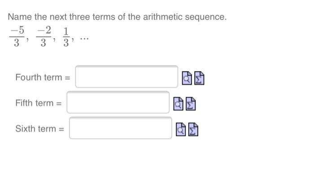Select the first fraction -5/3
Screen dimensions: 314x176
coord(17,37)
